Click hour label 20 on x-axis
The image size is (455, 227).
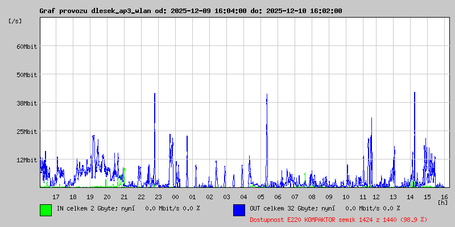(107, 197)
